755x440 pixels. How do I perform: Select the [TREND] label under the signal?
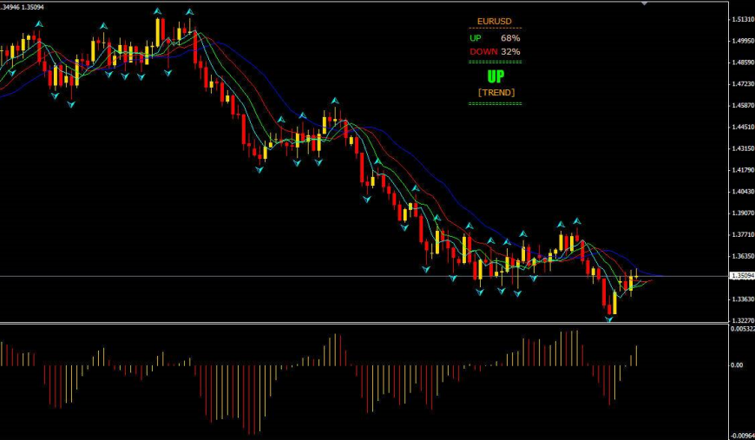[496, 93]
